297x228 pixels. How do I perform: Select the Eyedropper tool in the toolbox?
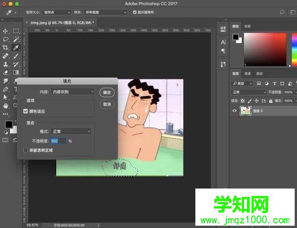pos(16,47)
